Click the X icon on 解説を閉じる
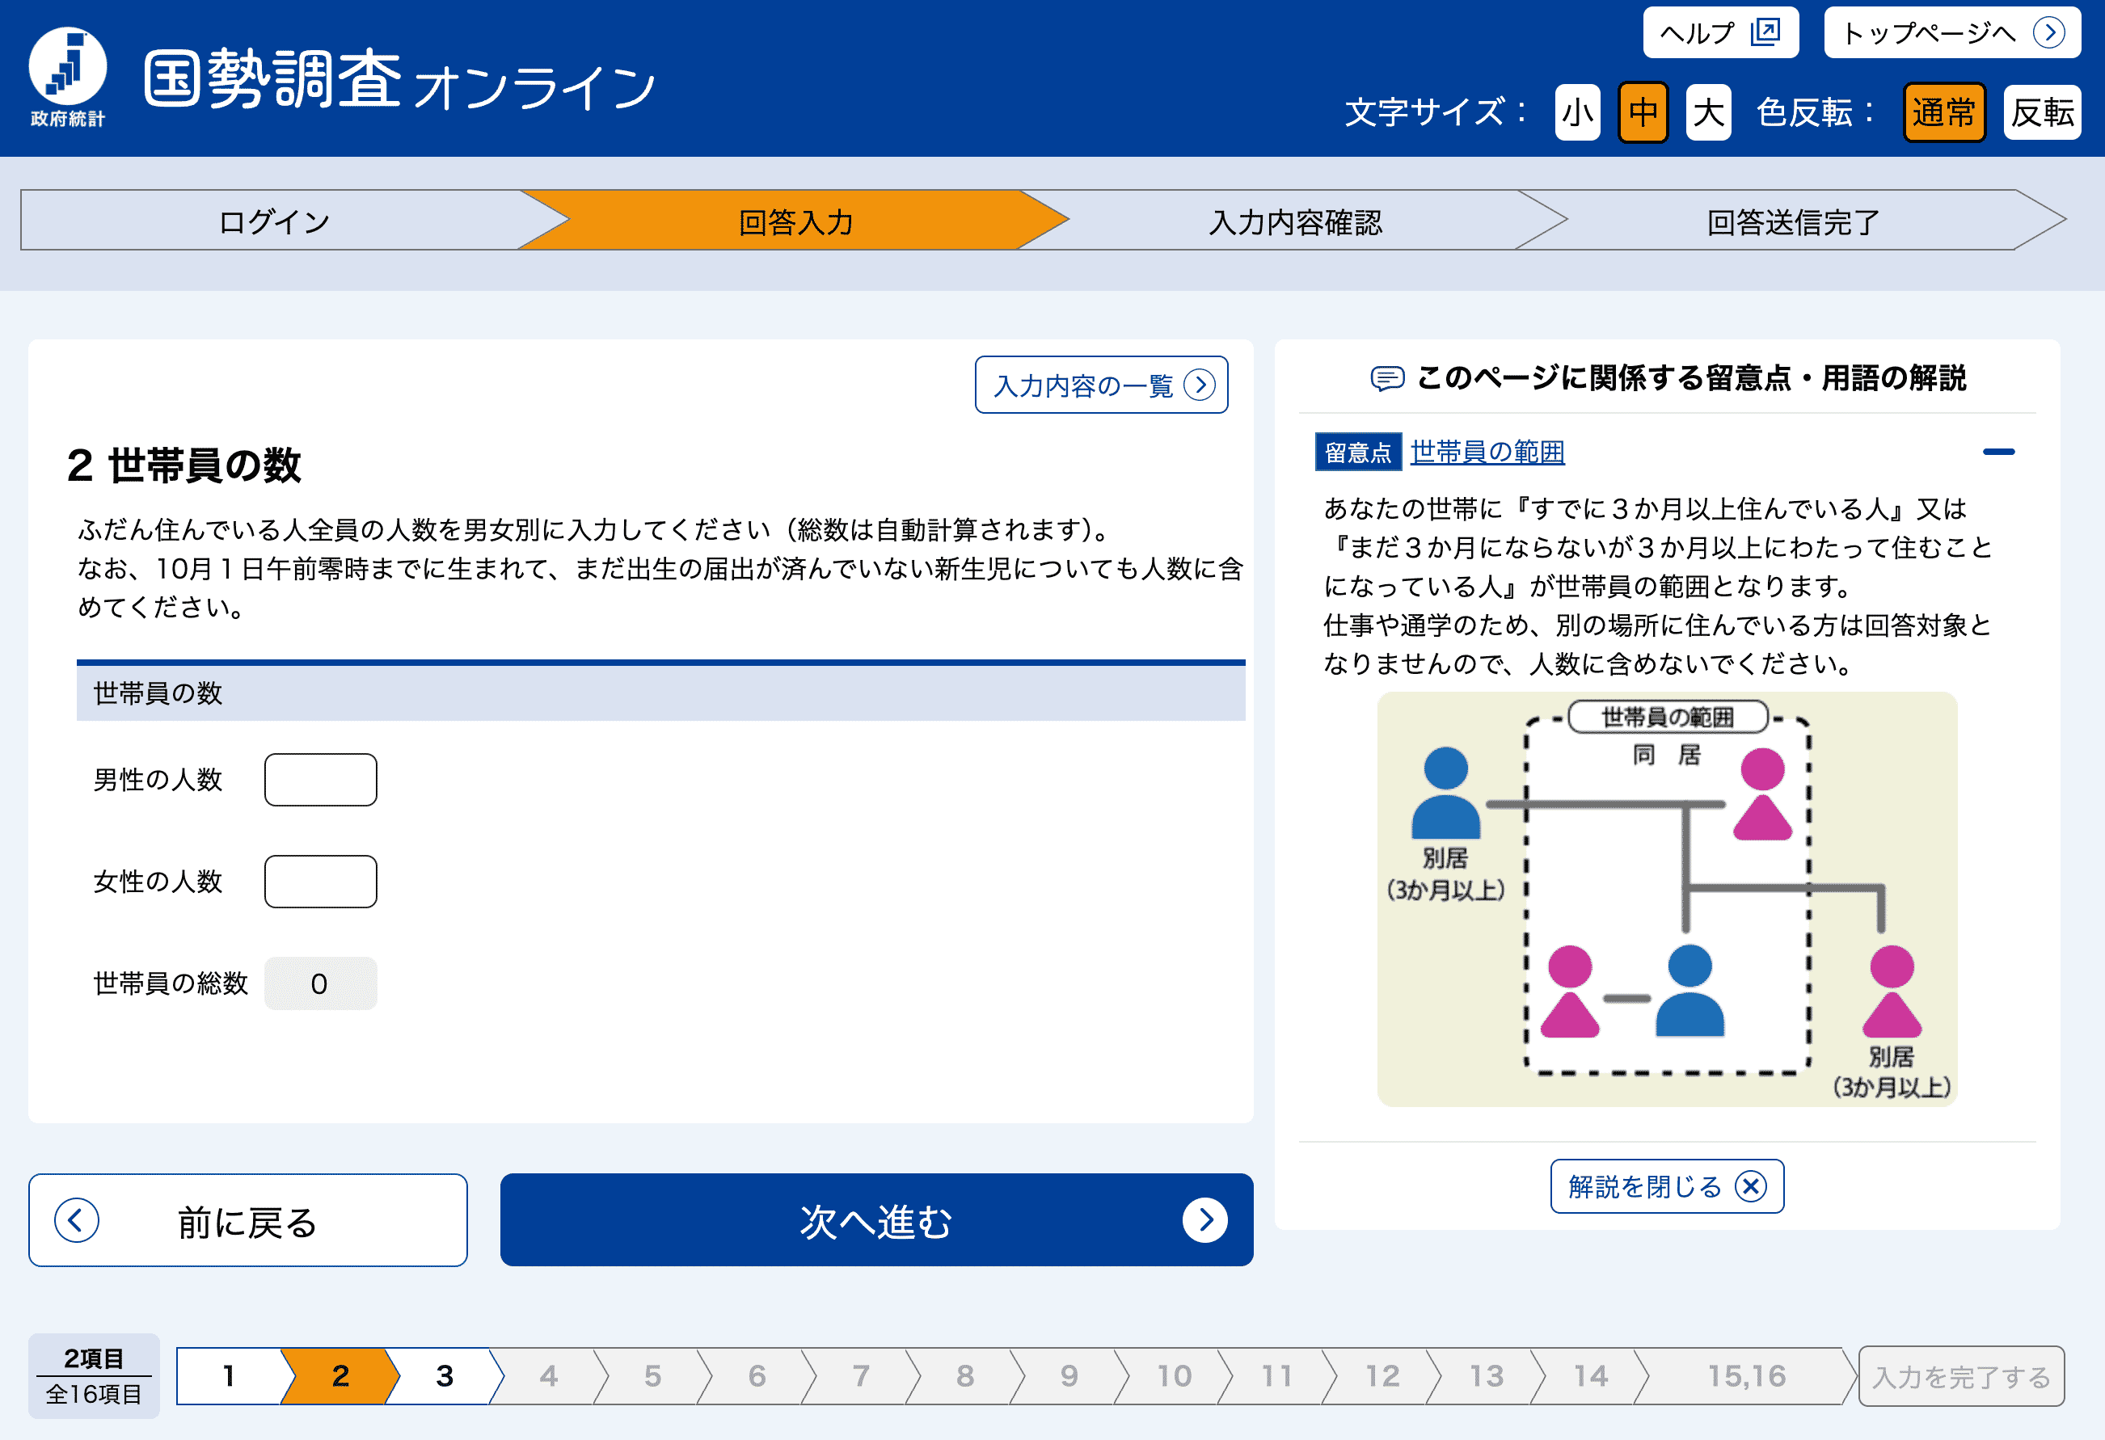The height and width of the screenshot is (1440, 2105). coord(1750,1186)
